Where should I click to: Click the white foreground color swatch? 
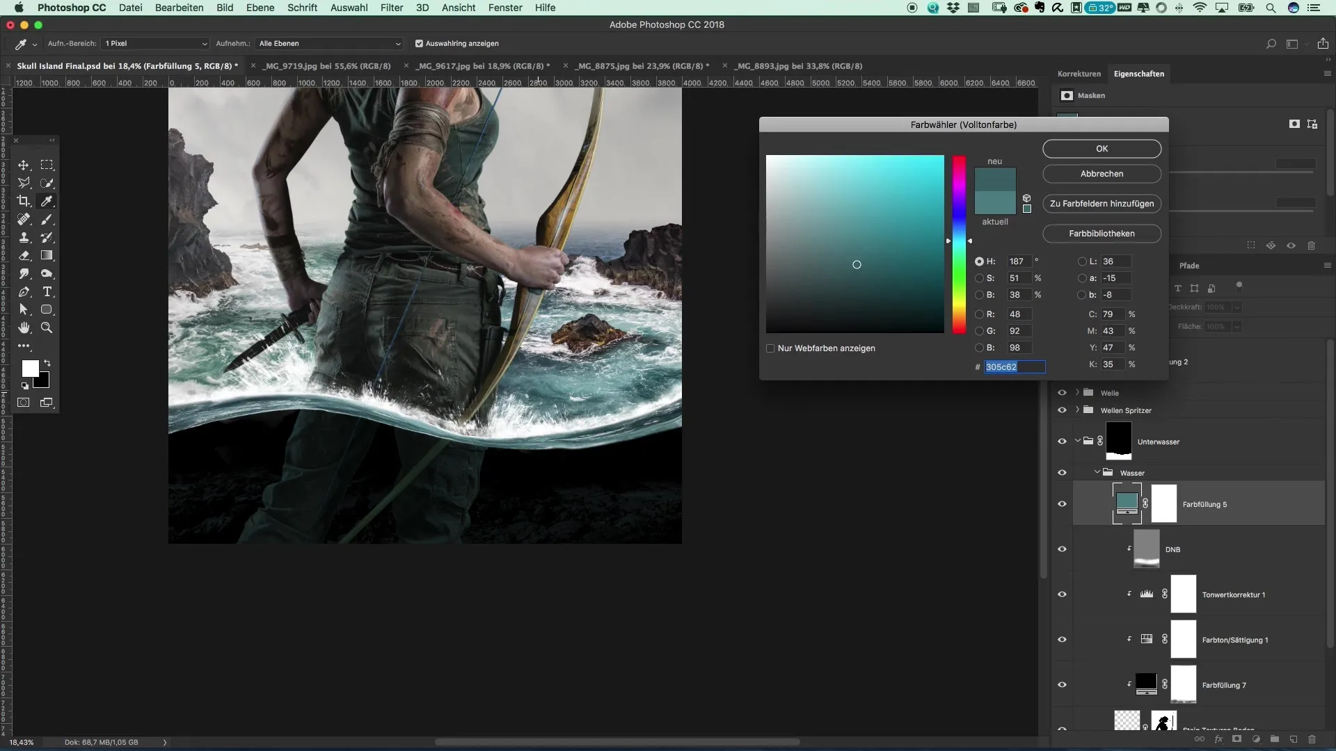click(x=30, y=369)
